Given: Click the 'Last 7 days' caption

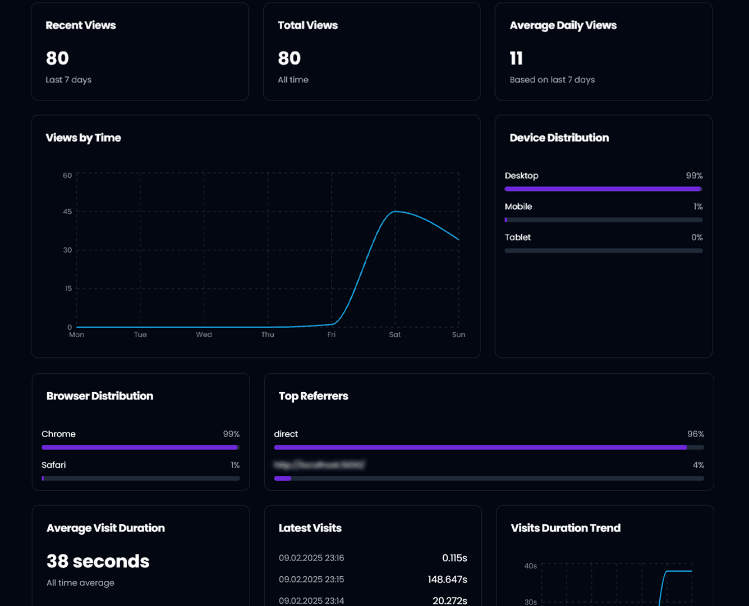Looking at the screenshot, I should tap(68, 80).
